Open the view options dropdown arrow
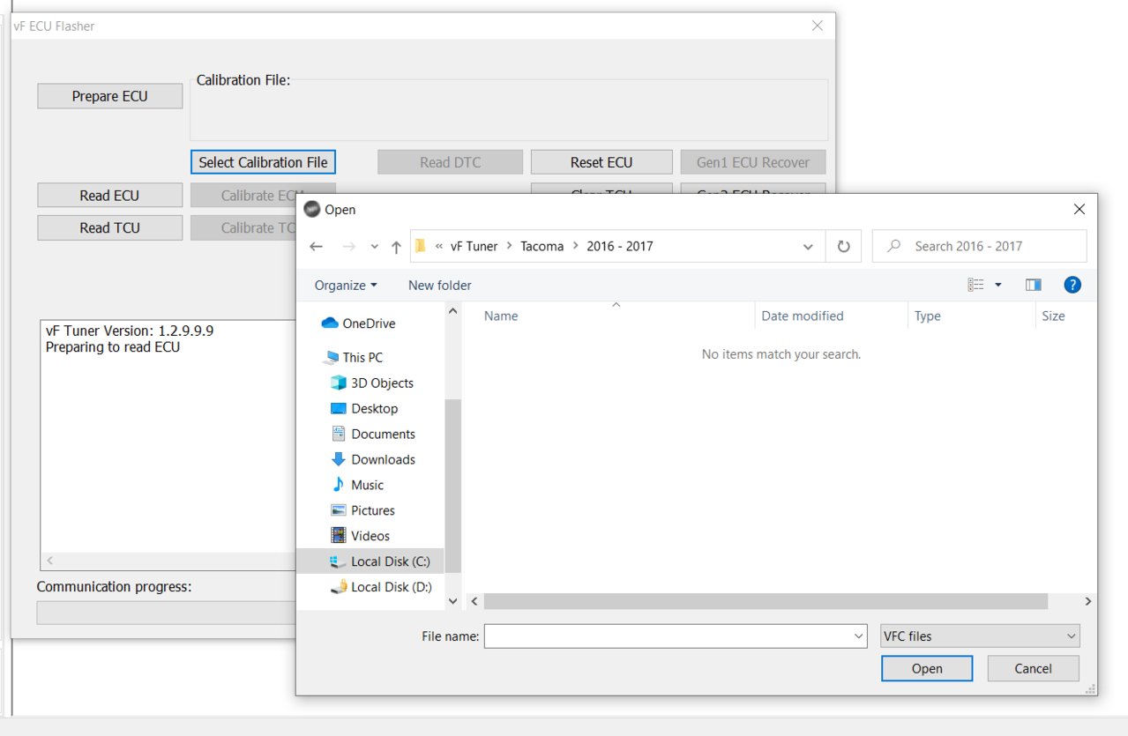Image resolution: width=1128 pixels, height=736 pixels. coord(998,285)
